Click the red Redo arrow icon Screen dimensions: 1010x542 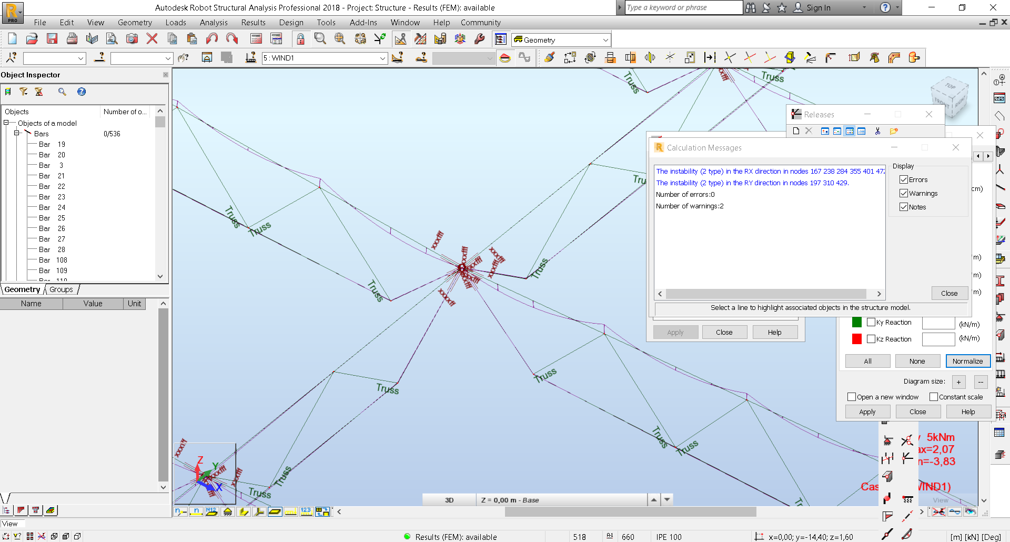tap(232, 39)
